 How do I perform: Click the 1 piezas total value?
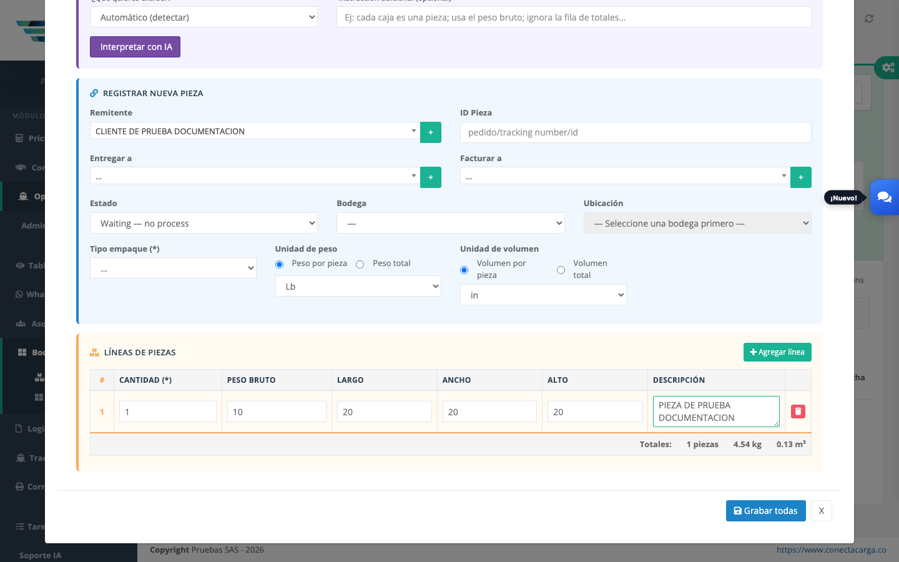702,445
